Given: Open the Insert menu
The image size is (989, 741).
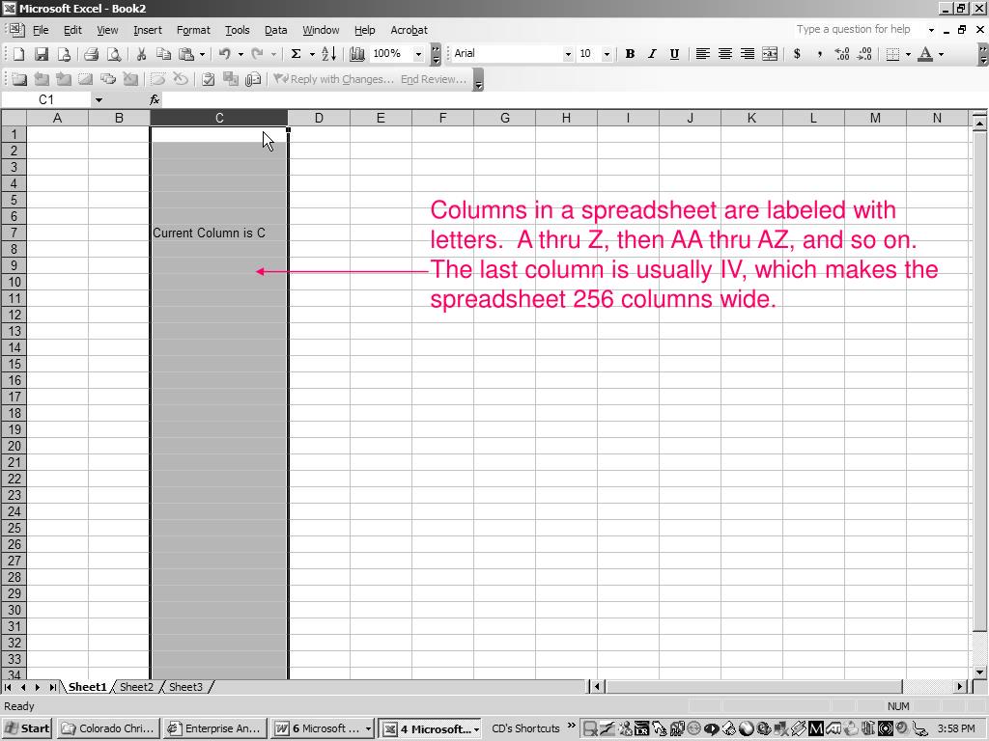Looking at the screenshot, I should pyautogui.click(x=148, y=30).
